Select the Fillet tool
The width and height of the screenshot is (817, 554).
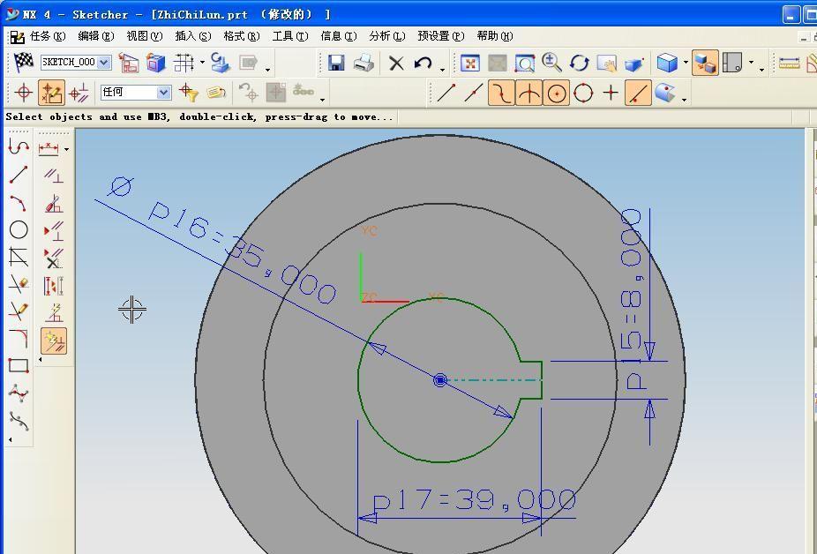(x=18, y=339)
